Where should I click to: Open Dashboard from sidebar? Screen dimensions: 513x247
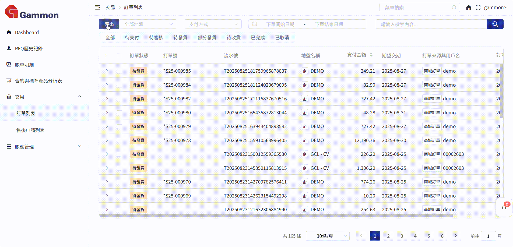coord(27,33)
